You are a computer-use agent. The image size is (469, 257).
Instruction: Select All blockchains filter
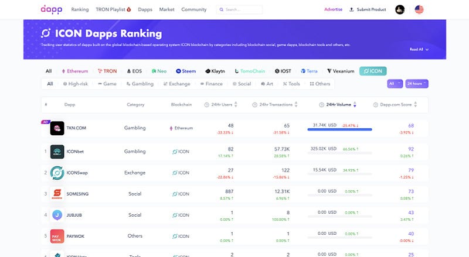coord(49,71)
